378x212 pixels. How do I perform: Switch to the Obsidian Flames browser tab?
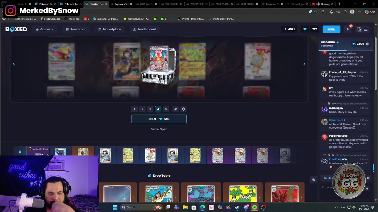point(96,4)
